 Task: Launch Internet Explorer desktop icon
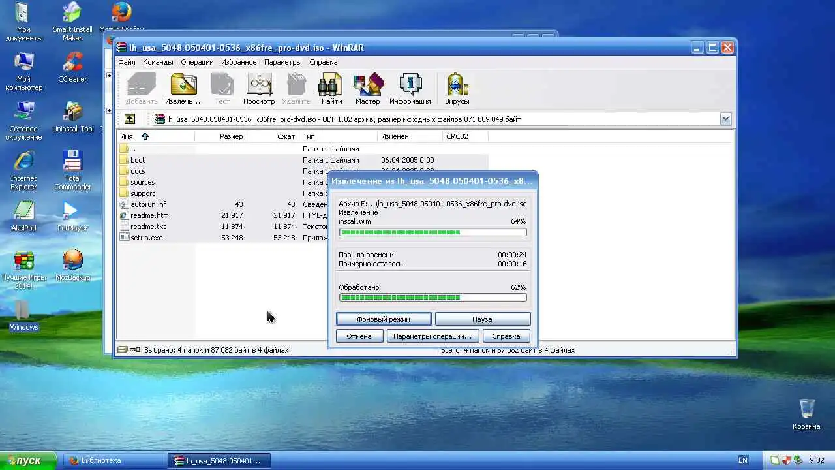tap(24, 170)
